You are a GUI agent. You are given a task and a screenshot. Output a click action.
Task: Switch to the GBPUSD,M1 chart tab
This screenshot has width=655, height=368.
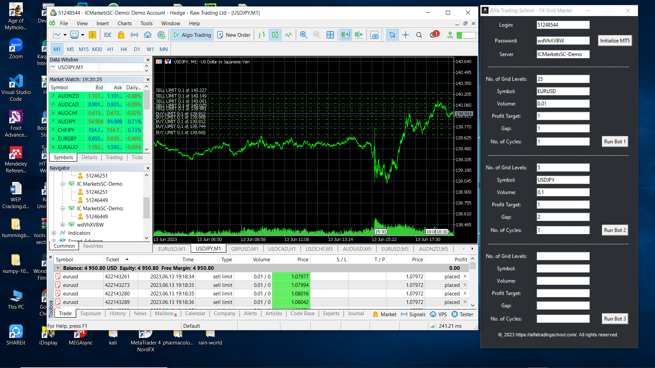[x=245, y=249]
